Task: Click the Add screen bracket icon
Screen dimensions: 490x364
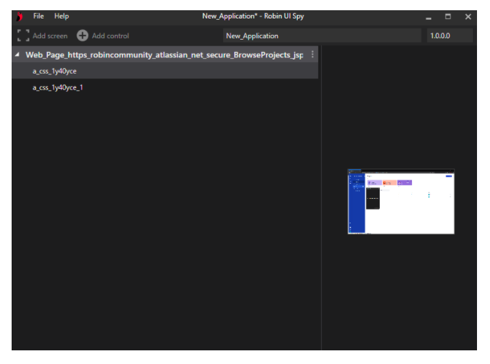Action: (x=23, y=36)
